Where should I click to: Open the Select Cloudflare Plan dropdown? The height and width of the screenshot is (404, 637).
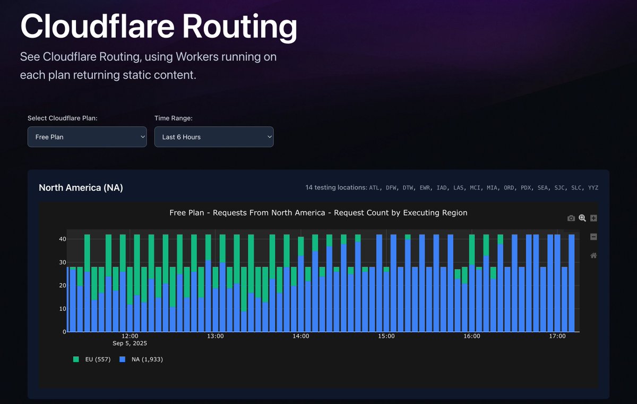click(x=87, y=137)
